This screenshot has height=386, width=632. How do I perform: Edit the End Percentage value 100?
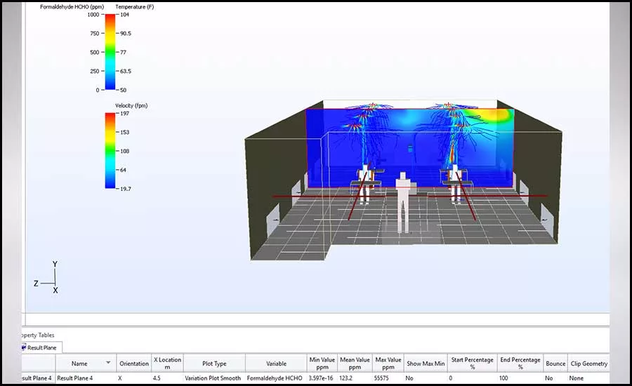tap(520, 378)
